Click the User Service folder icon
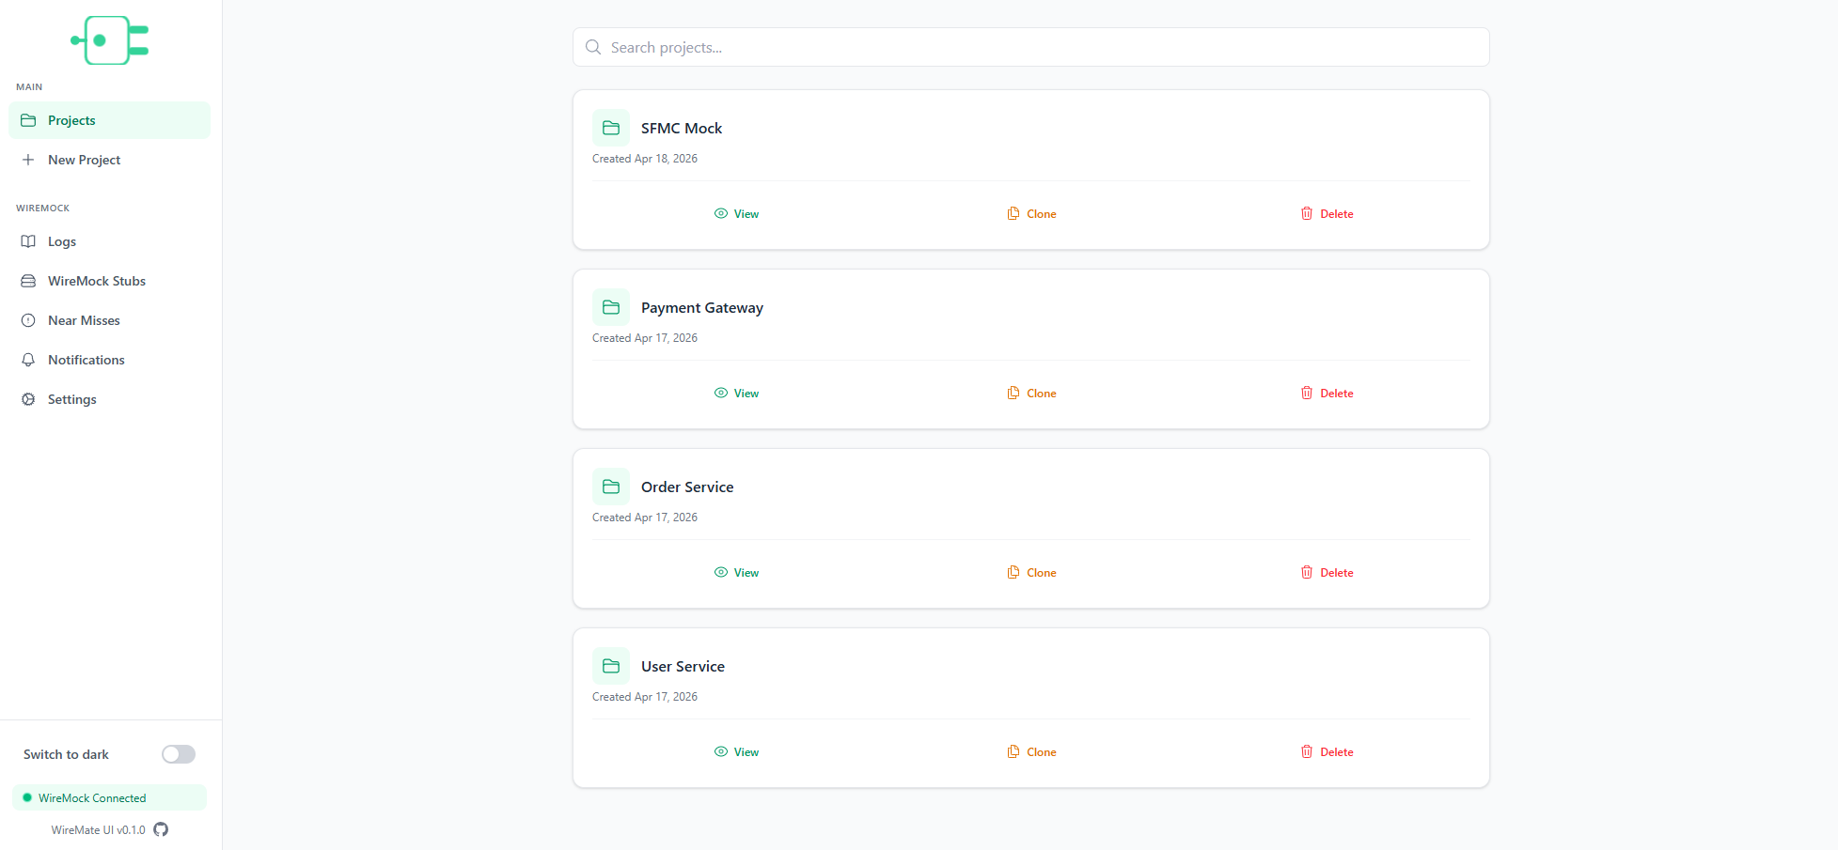Viewport: 1838px width, 850px height. (x=611, y=666)
